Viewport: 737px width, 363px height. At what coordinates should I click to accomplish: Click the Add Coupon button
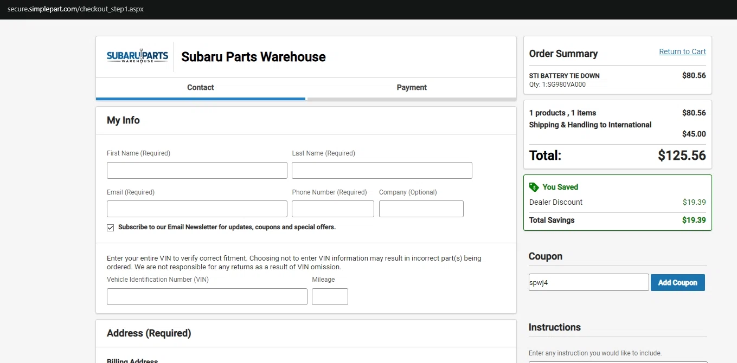(677, 282)
